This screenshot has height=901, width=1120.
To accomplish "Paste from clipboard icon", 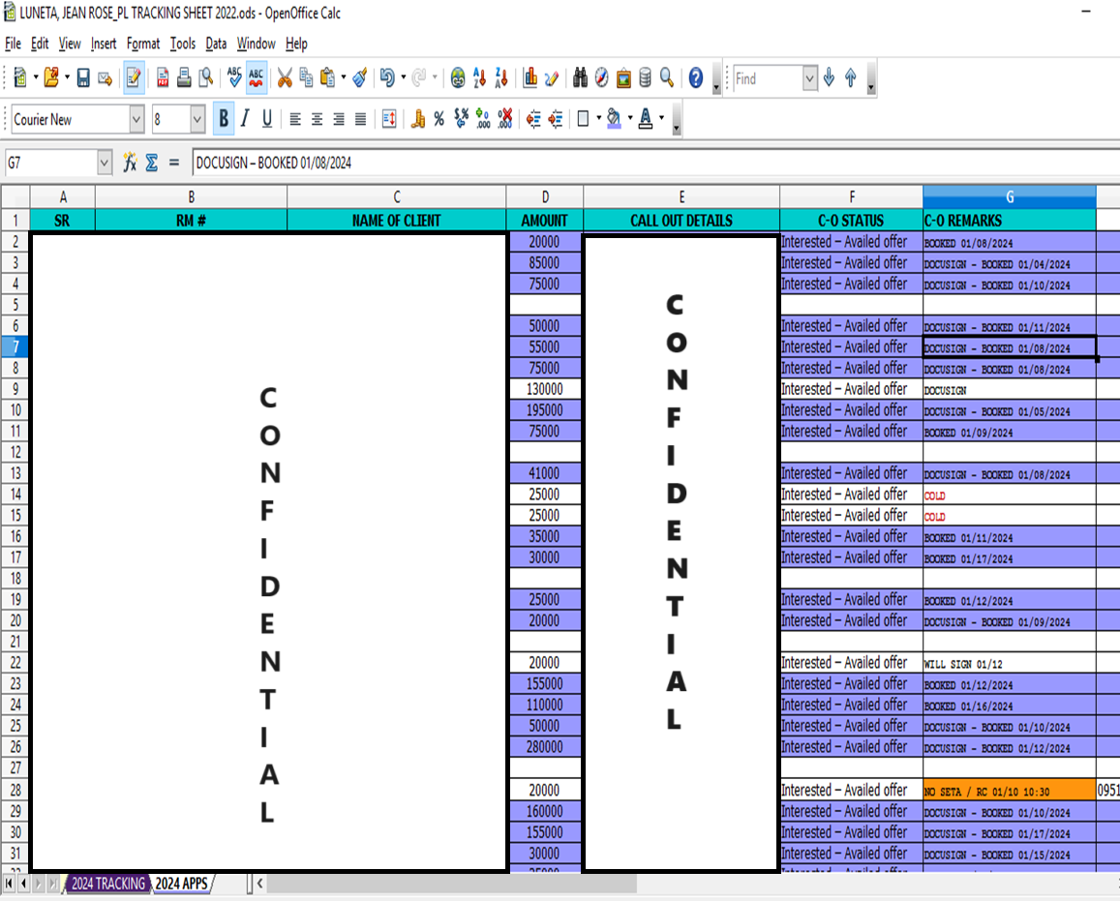I will pos(328,77).
